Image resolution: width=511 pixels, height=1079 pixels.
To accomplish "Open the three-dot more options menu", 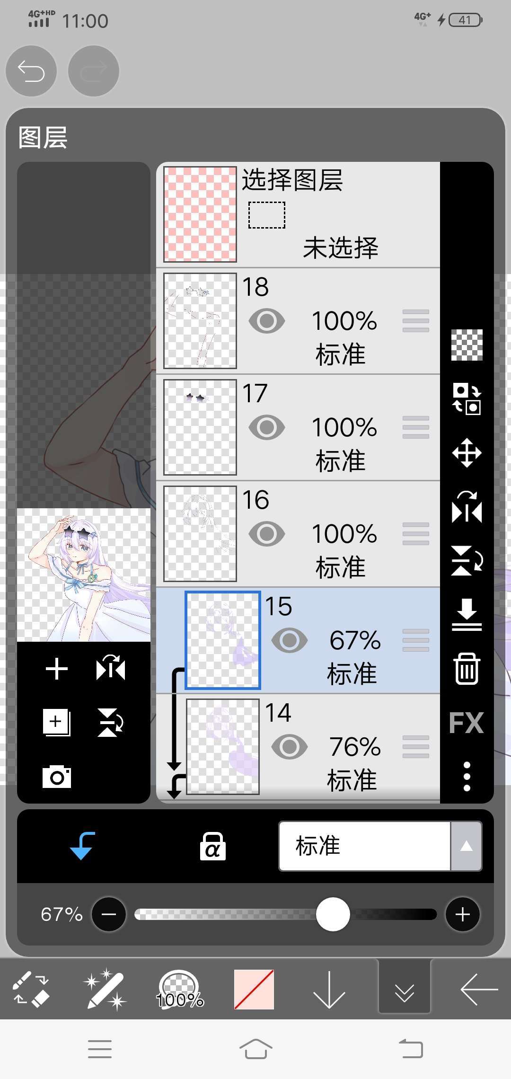I will [x=467, y=777].
